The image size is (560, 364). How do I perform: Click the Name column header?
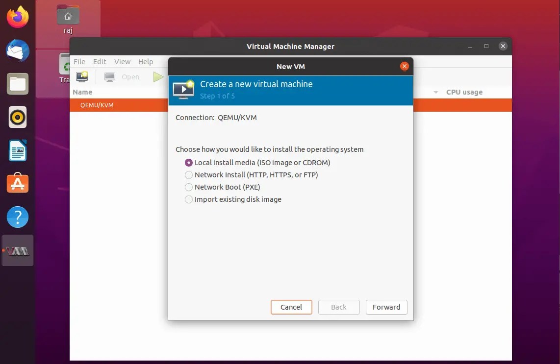tap(82, 92)
